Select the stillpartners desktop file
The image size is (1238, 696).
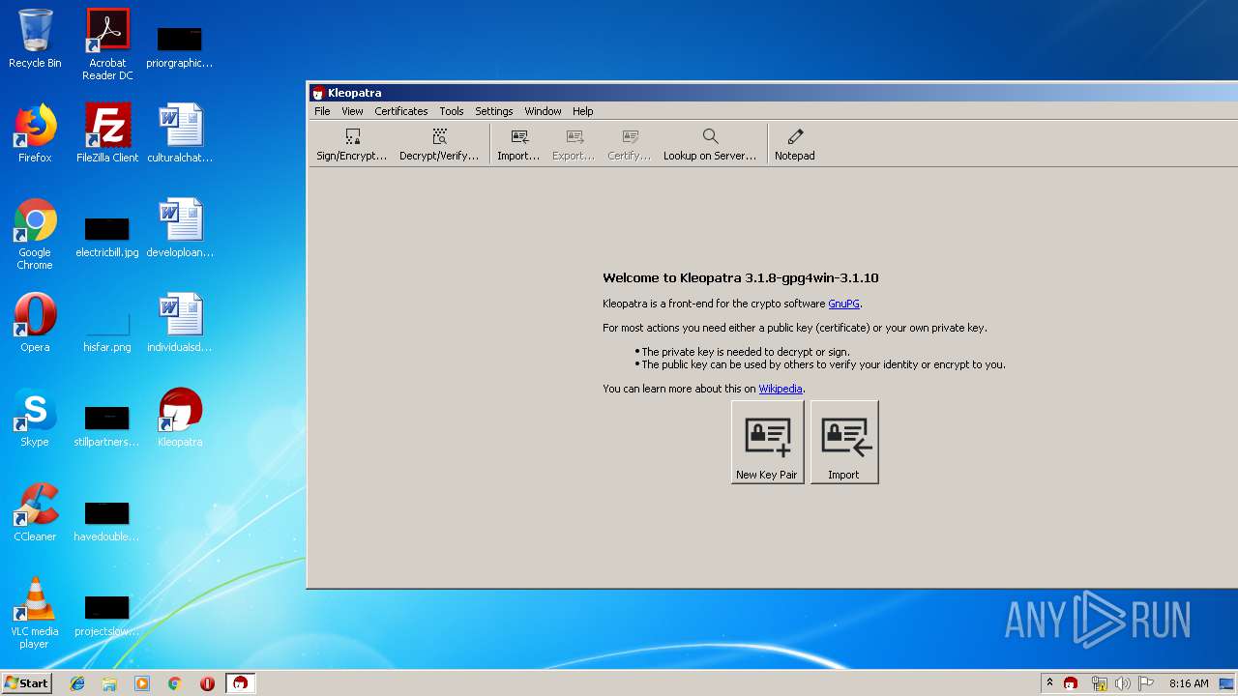point(107,427)
